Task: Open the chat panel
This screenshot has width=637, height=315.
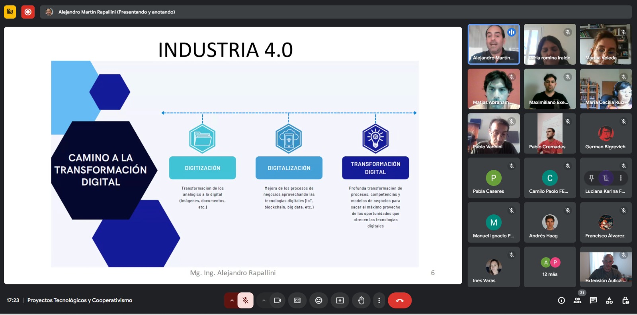Action: coord(593,300)
